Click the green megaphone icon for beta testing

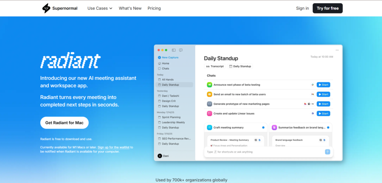210,85
